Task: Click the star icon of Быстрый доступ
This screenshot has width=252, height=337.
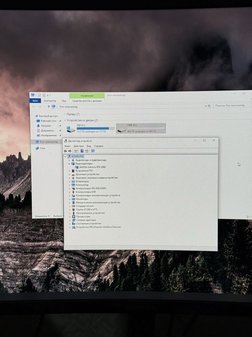Action: click(37, 116)
